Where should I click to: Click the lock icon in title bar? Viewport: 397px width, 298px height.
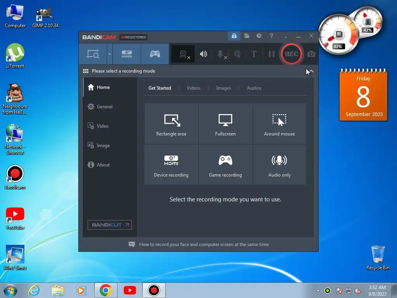click(234, 36)
